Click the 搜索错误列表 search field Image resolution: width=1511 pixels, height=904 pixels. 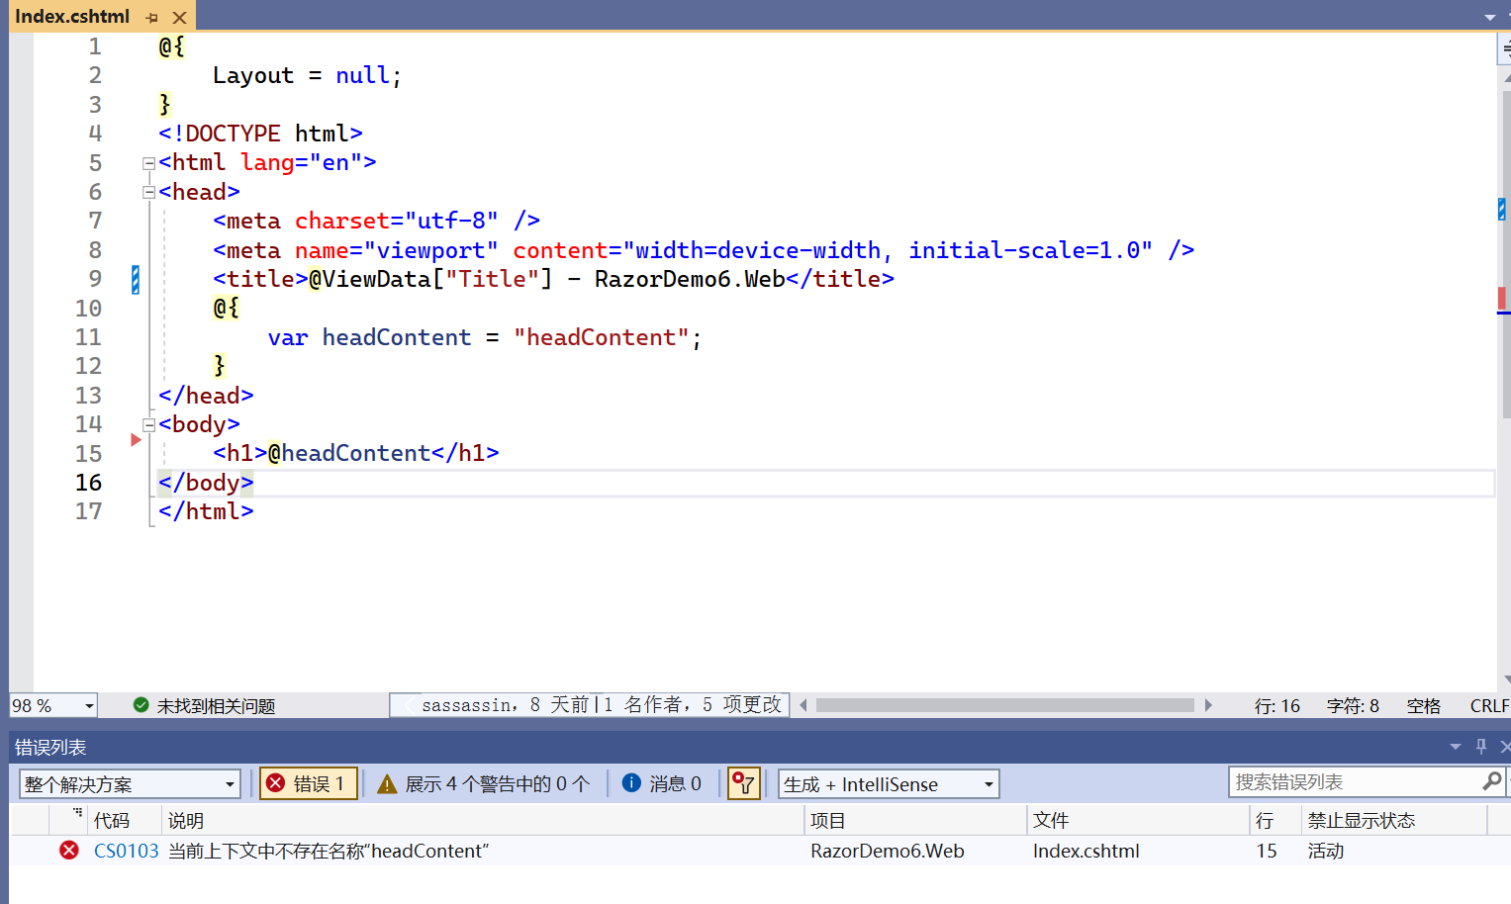[1356, 782]
